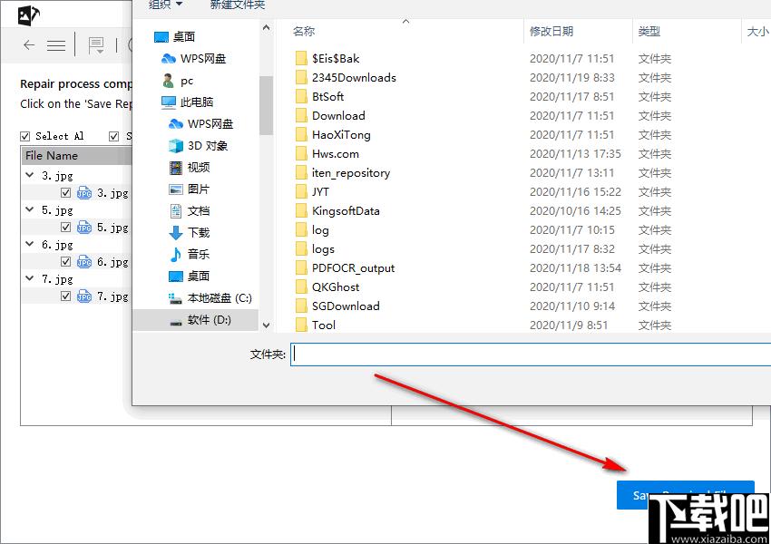Open the 组织 dropdown menu

tap(166, 5)
